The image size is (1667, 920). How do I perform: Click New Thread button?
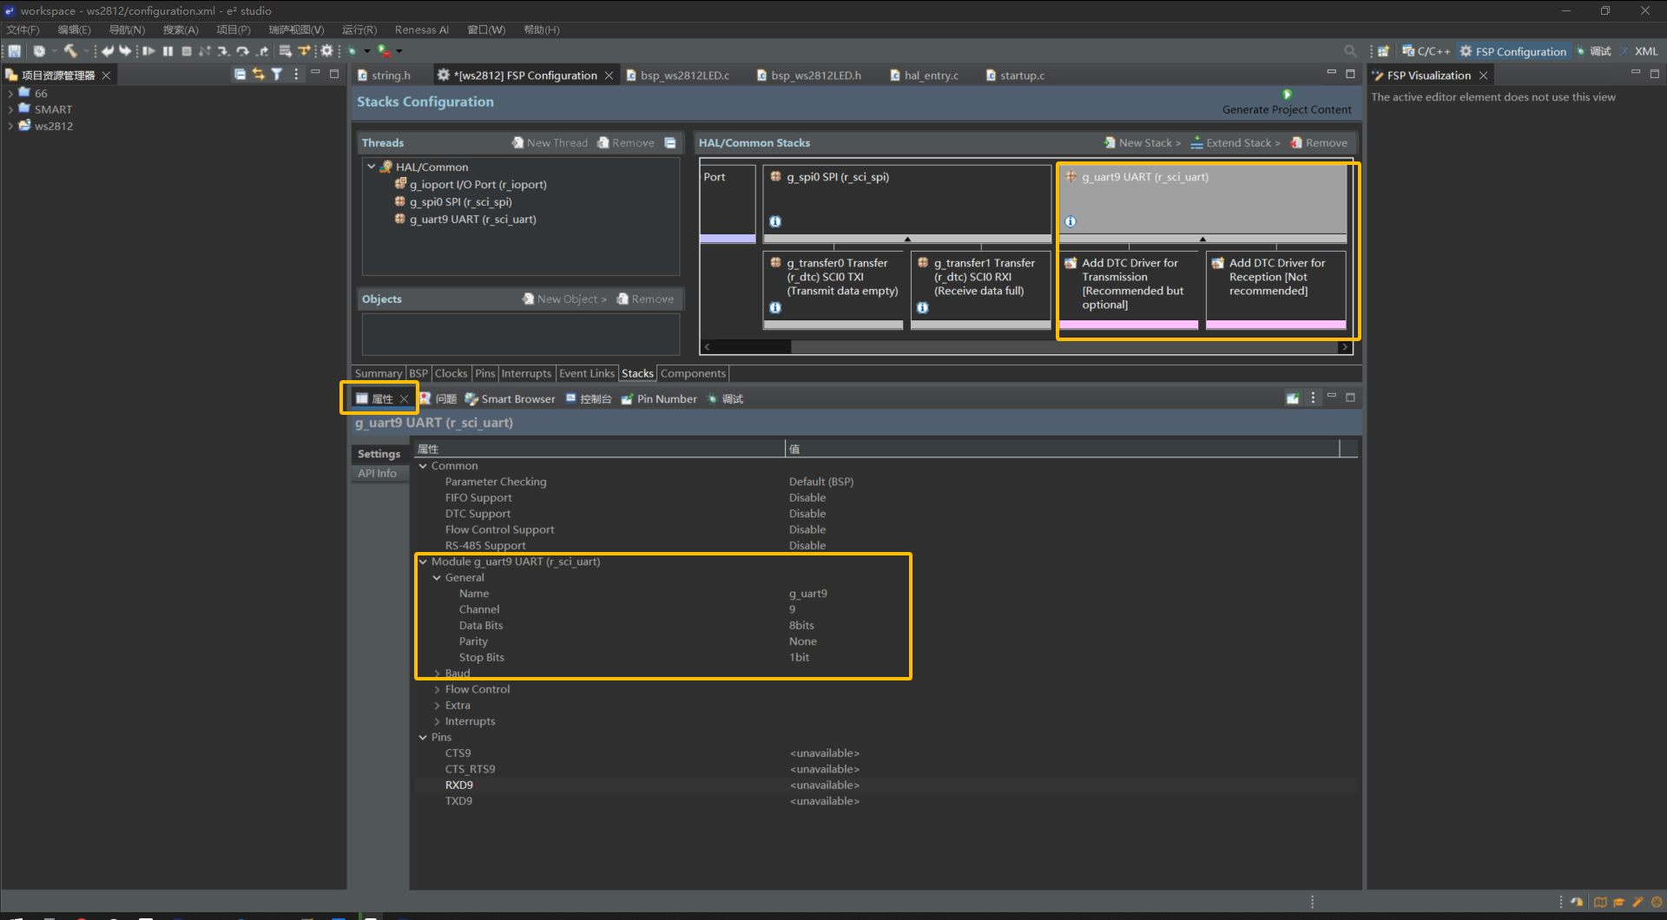[550, 143]
